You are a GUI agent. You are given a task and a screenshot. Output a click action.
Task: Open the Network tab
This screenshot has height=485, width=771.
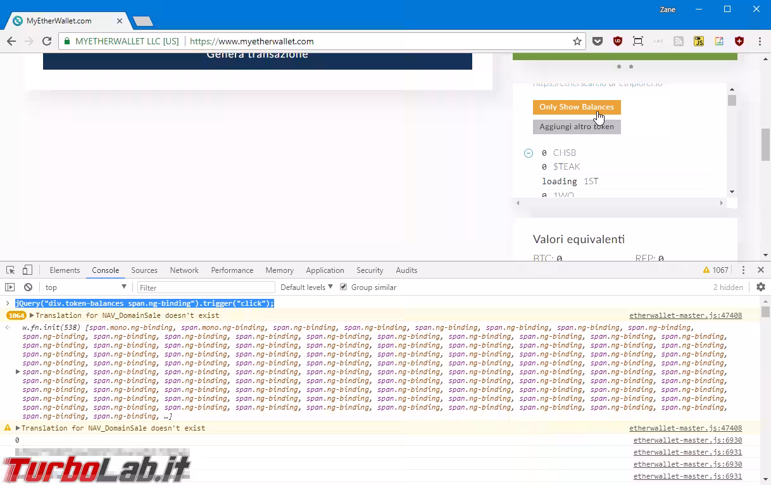[x=184, y=270]
